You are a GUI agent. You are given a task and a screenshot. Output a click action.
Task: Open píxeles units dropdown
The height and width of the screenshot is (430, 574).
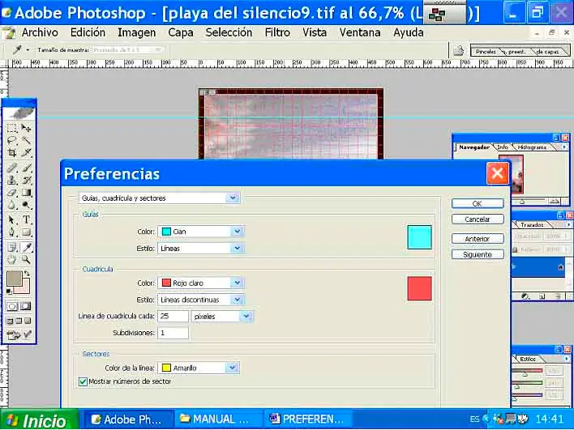click(x=222, y=317)
